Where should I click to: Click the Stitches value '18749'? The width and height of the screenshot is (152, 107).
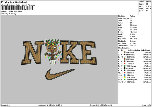[x=148, y=2]
